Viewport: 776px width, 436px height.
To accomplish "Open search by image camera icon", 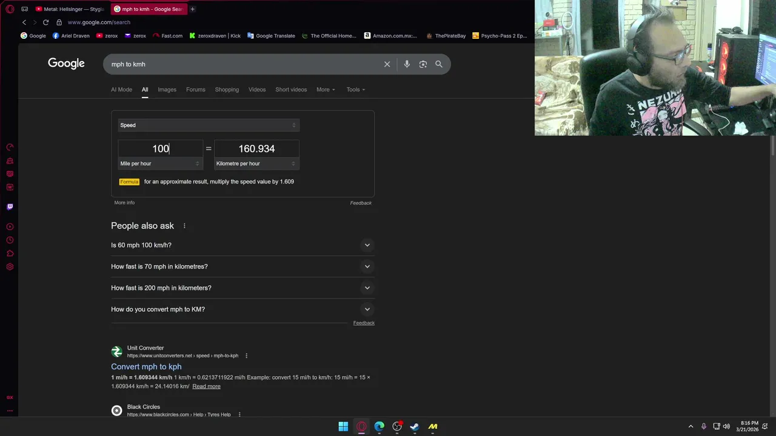I will pyautogui.click(x=423, y=64).
